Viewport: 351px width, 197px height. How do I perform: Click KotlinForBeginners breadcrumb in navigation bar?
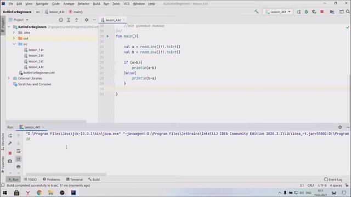click(x=17, y=12)
